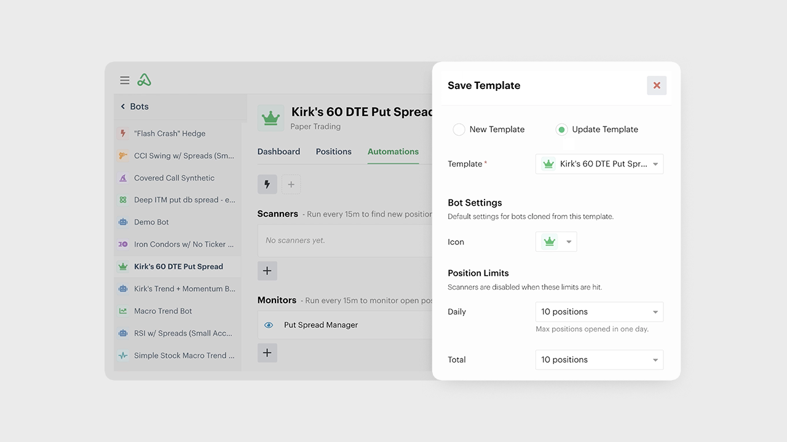
Task: Click Kirk's Trend + Momentum robot icon
Action: 123,289
